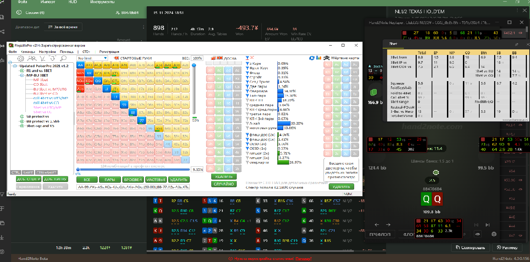Click the dealer chip icon above pot 2.5
The width and height of the screenshot is (530, 262).
tap(436, 173)
